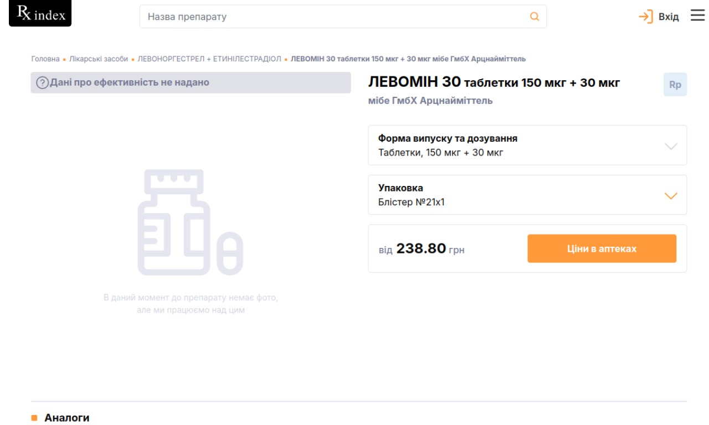Click the Rx index logo
This screenshot has width=709, height=425.
coord(40,14)
